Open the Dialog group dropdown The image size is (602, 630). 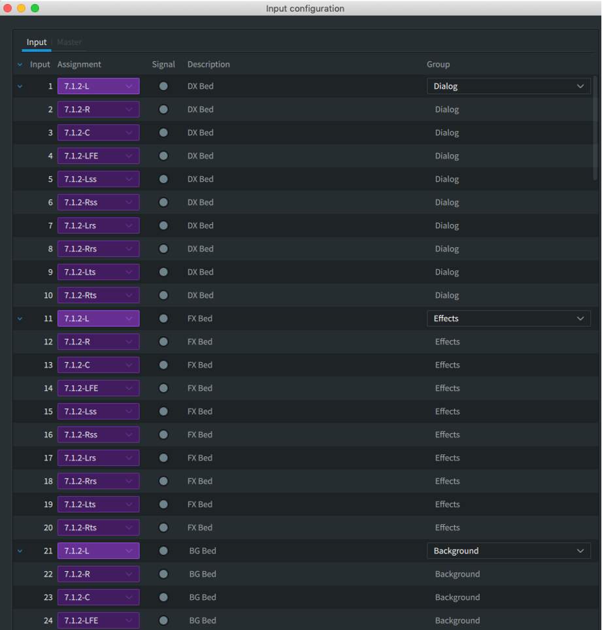[509, 86]
